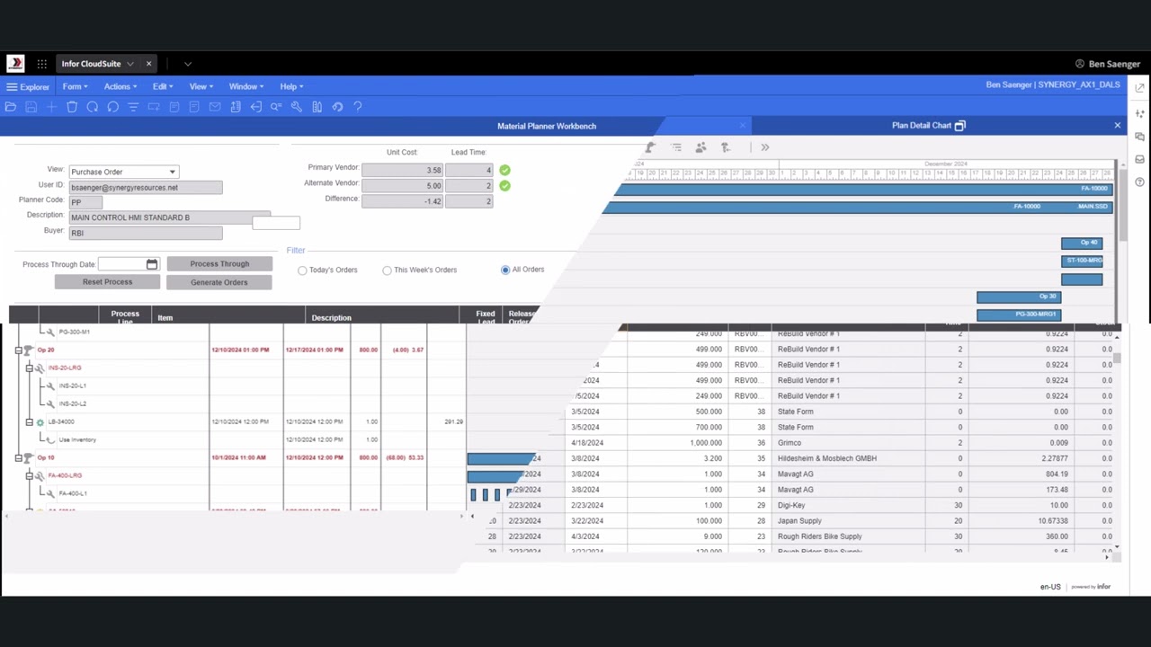
Task: Open the chat bubbles icon in right sidebar
Action: (1139, 137)
